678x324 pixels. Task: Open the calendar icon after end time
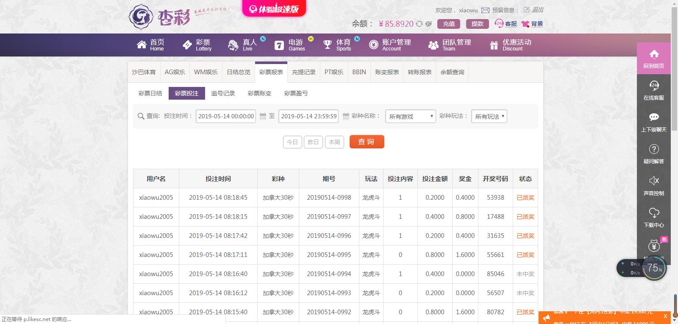click(346, 116)
